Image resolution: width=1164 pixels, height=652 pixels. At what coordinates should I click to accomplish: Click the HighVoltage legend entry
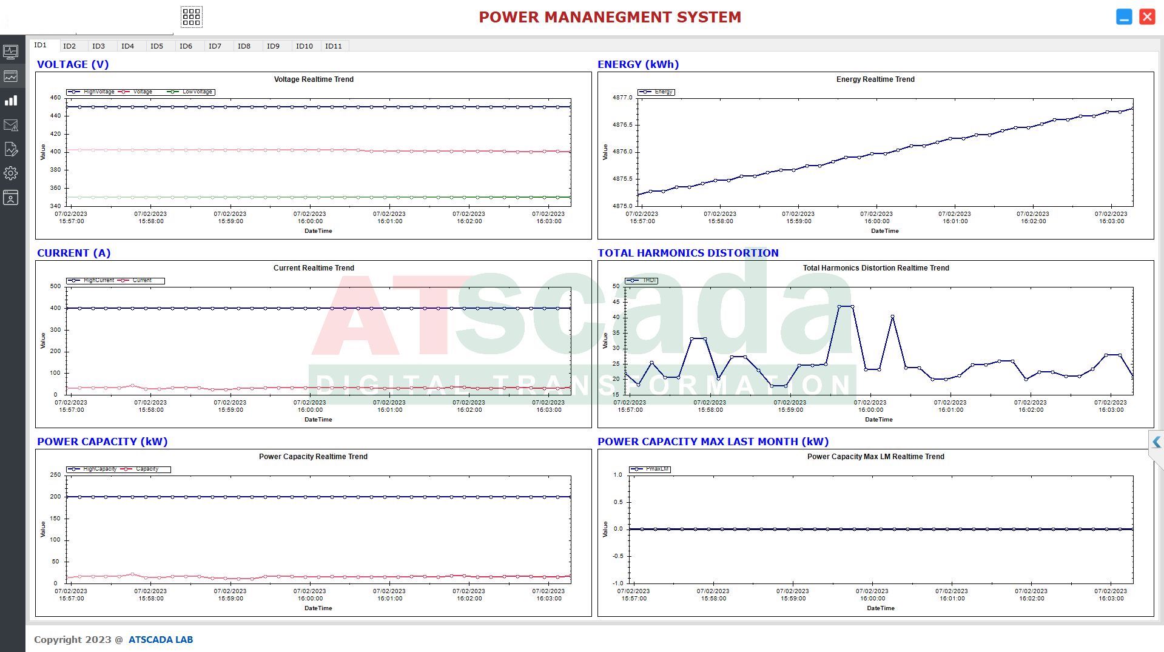pyautogui.click(x=98, y=92)
